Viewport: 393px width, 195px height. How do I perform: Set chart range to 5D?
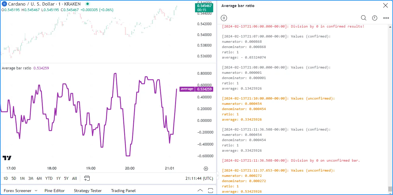pos(14,178)
